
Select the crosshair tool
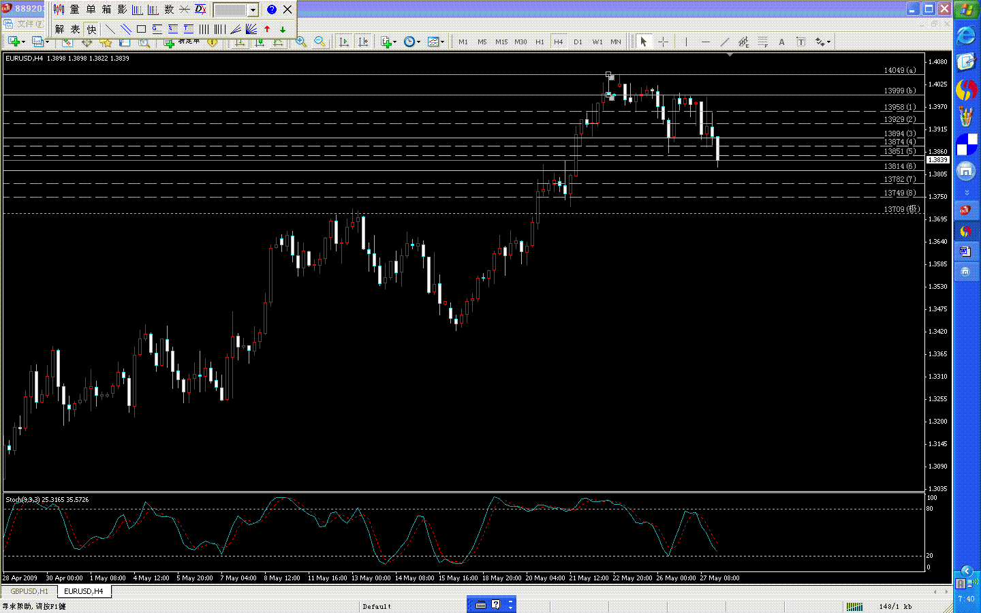[663, 42]
